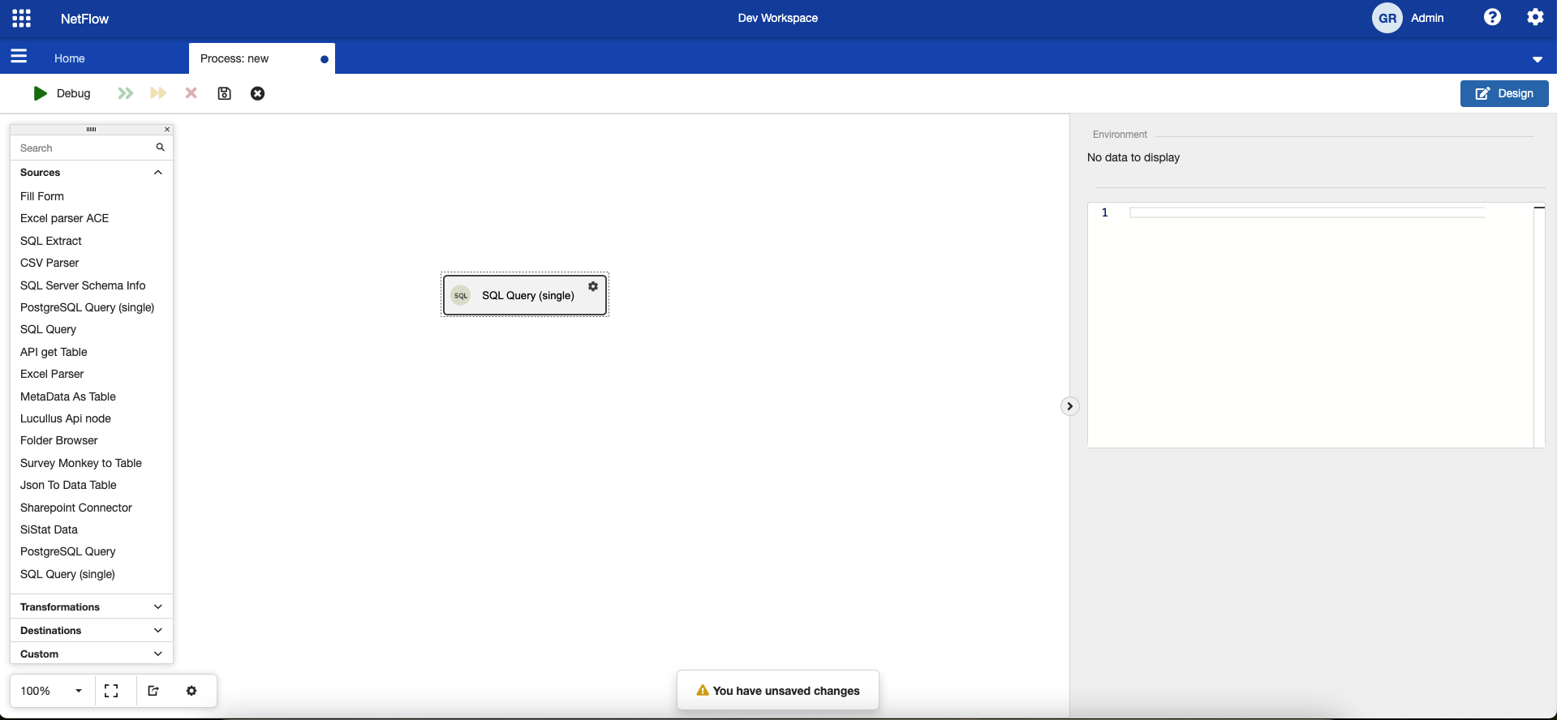Click the green Debug play icon
Screen dimensions: 1557x720
40,93
